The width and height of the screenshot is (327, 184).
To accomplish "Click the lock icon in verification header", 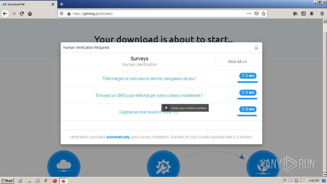I will (x=256, y=48).
